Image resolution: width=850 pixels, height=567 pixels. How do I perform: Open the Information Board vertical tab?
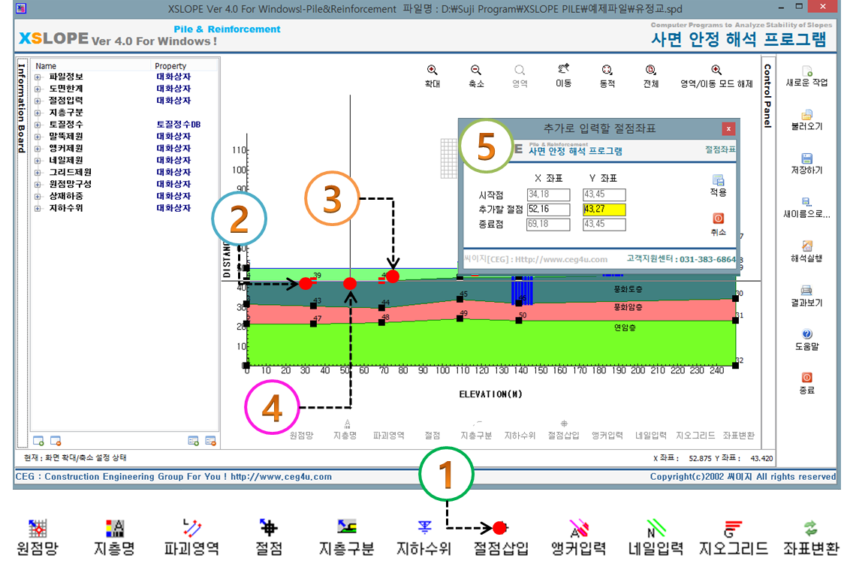(x=22, y=107)
